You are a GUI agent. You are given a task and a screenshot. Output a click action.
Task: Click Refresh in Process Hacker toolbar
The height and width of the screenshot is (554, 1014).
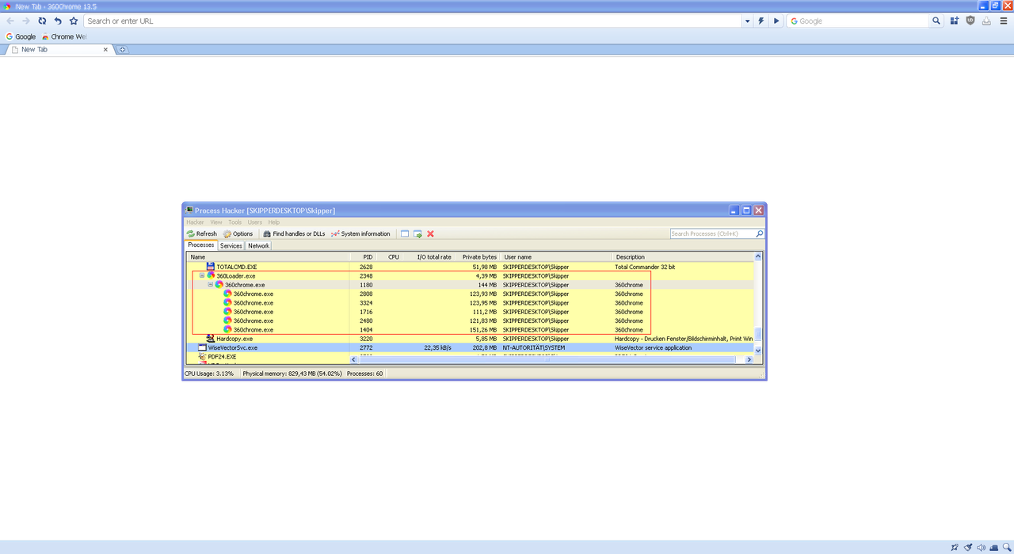(x=202, y=234)
